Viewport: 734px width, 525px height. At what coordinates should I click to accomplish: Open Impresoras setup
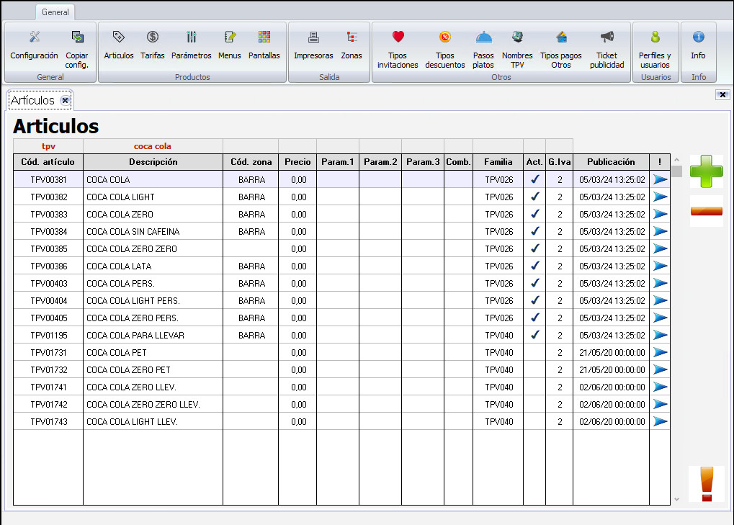313,45
